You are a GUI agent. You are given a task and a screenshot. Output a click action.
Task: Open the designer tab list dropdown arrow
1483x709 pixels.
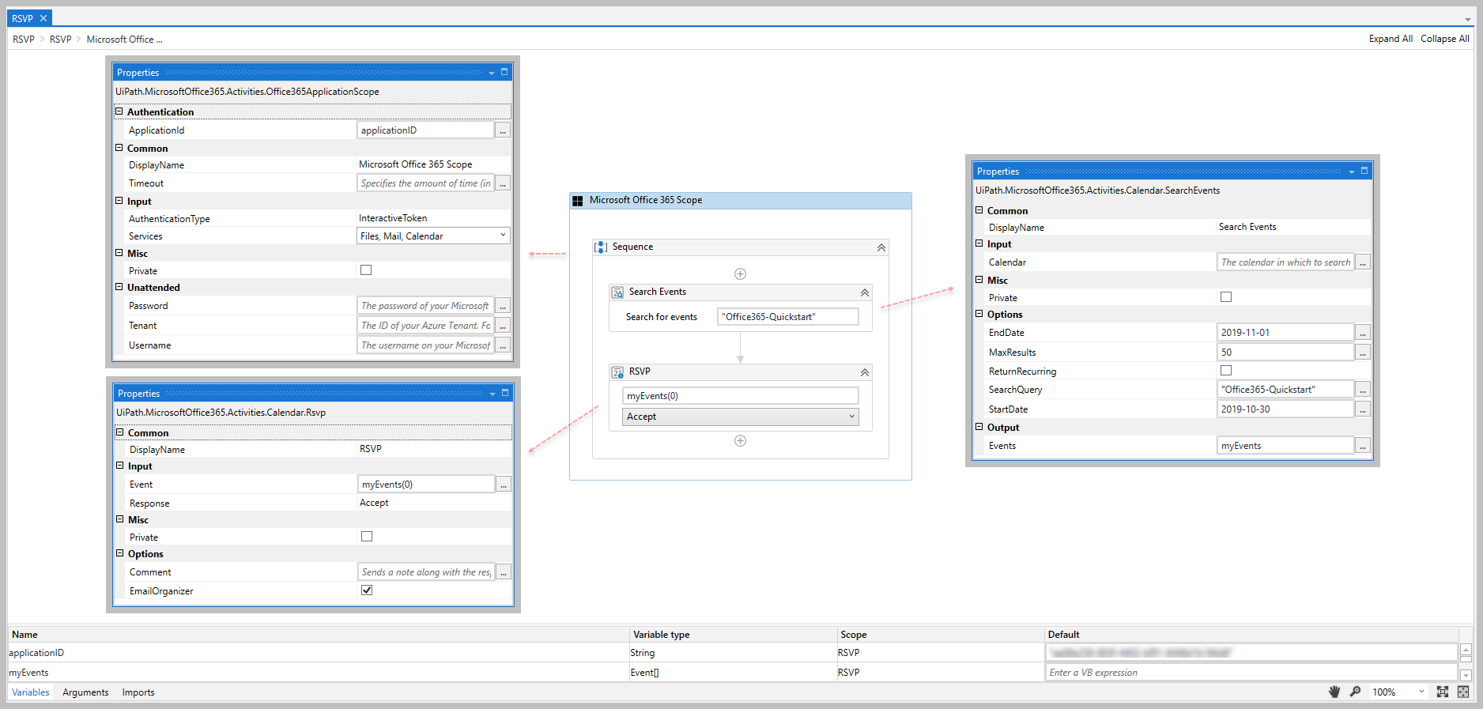(1468, 19)
